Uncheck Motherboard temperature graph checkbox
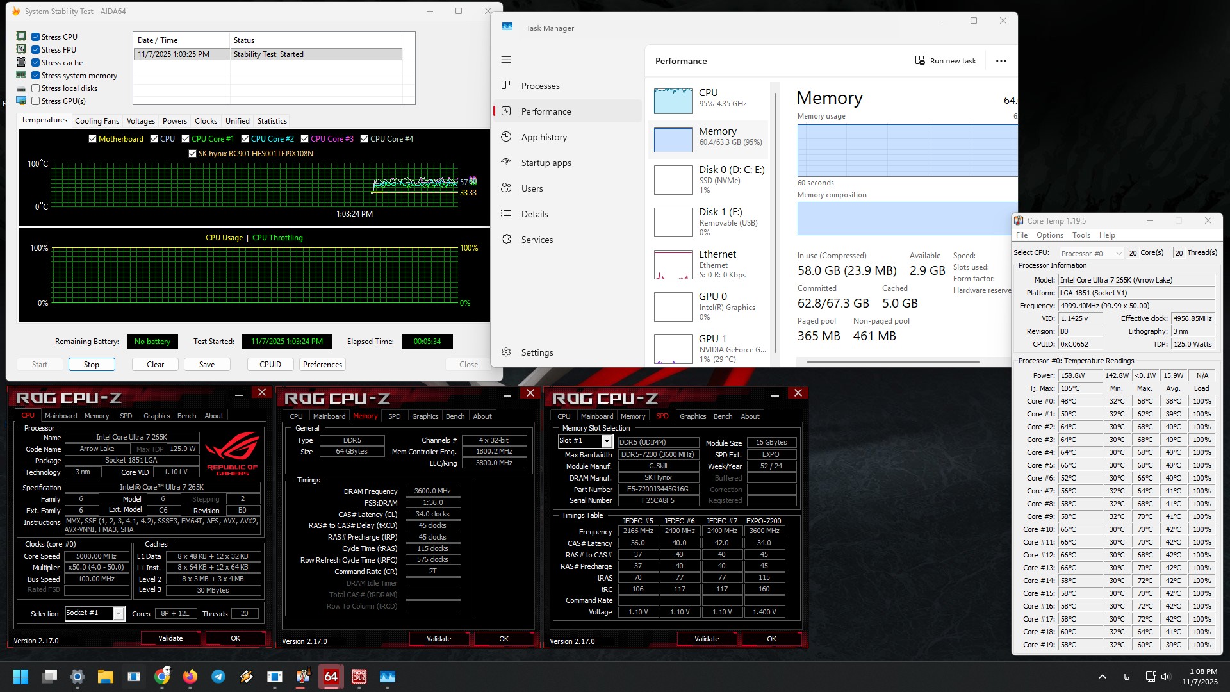The height and width of the screenshot is (692, 1230). click(x=92, y=139)
